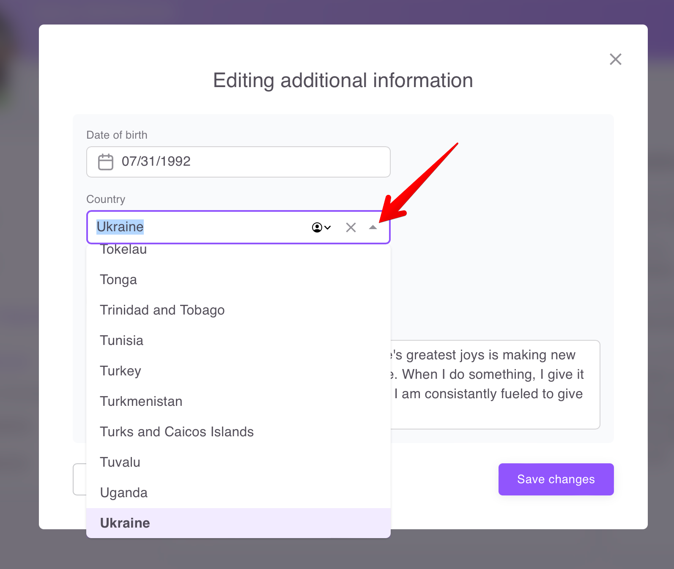Collapse the country dropdown list arrow
The height and width of the screenshot is (569, 674).
[x=373, y=227]
